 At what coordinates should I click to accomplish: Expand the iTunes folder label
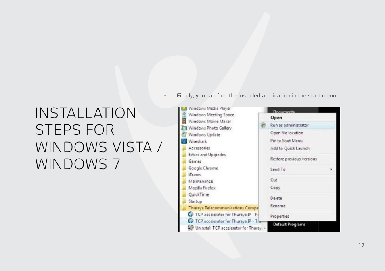coord(195,175)
